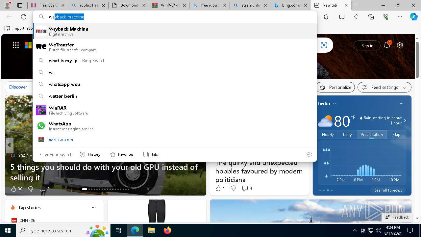The height and width of the screenshot is (237, 421).
Task: Open comments on the GPU article
Action: tap(44, 189)
